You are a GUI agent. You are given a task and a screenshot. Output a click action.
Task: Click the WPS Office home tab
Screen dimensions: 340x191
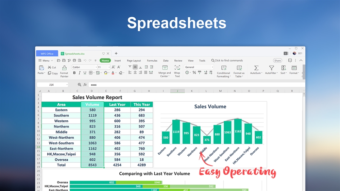click(x=47, y=54)
